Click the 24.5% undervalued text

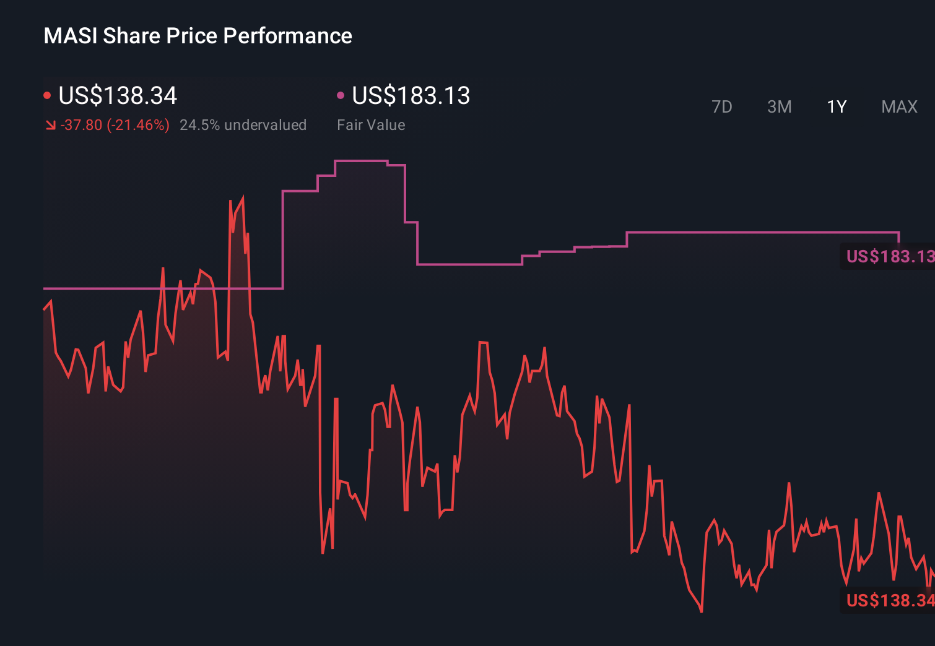click(x=243, y=124)
